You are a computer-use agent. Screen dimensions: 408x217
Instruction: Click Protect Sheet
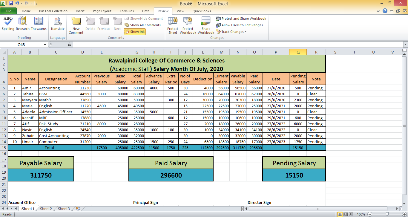(x=173, y=25)
